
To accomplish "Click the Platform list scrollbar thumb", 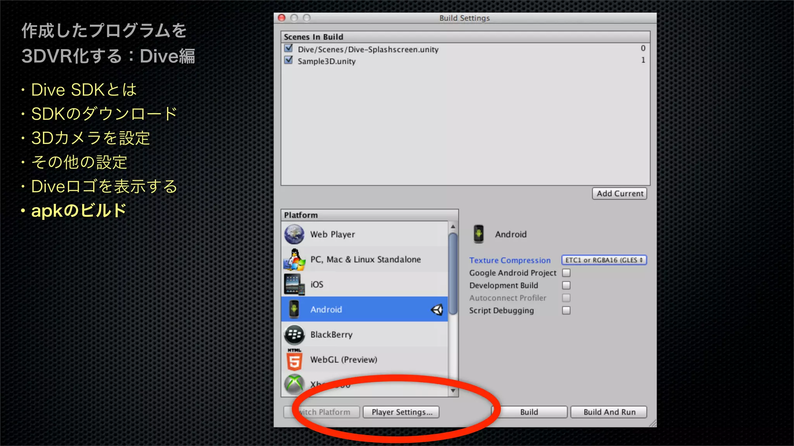I will pos(453,273).
